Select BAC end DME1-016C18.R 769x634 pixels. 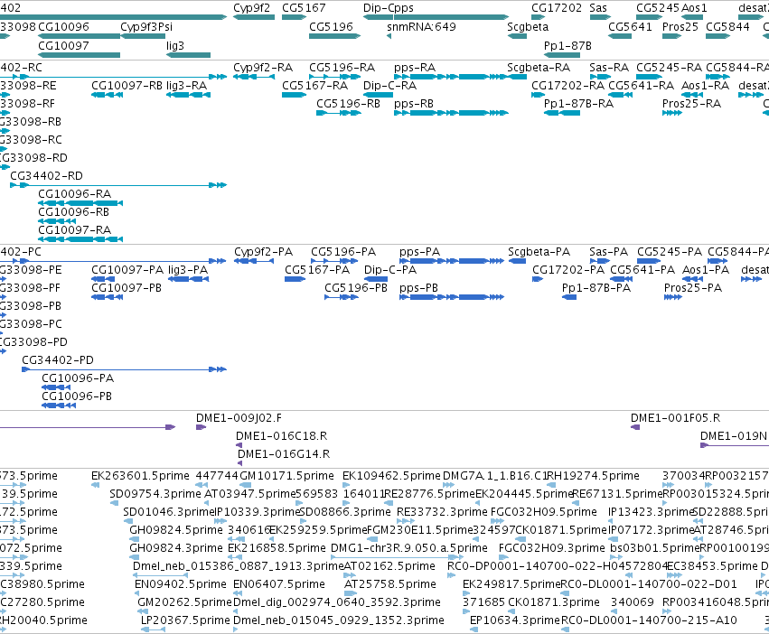pos(282,436)
